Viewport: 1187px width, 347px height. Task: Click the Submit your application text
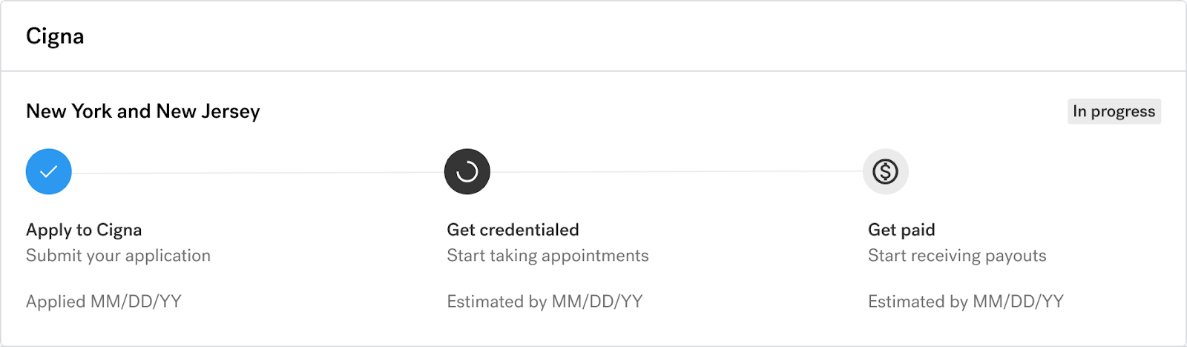click(118, 256)
